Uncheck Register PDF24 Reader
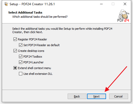Image resolution: width=133 pixels, height=104 pixels. click(x=15, y=39)
